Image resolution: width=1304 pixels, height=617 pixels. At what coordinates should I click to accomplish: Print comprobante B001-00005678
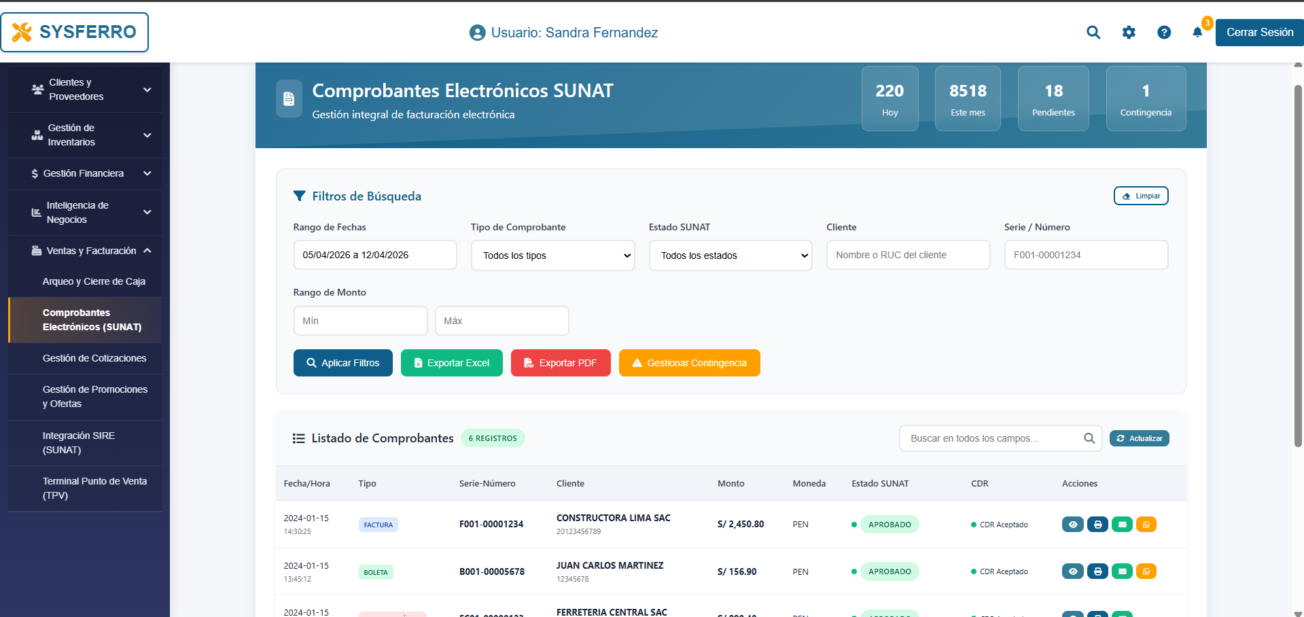click(1097, 571)
